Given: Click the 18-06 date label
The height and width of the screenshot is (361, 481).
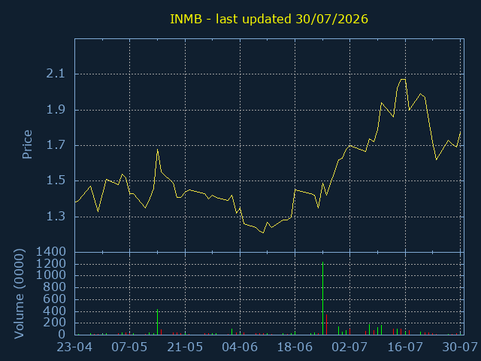Looking at the screenshot, I should (295, 347).
